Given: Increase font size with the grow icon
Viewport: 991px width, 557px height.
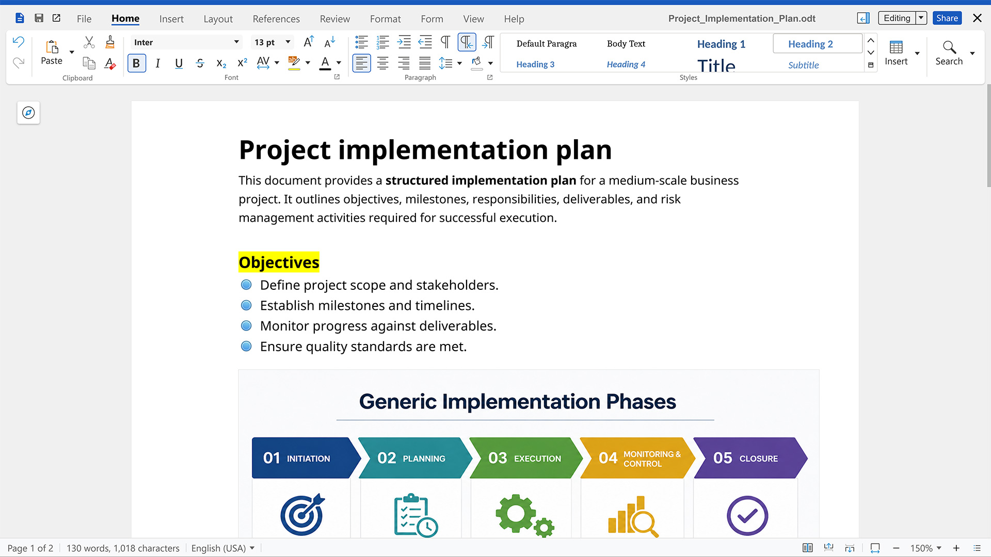Looking at the screenshot, I should 308,42.
